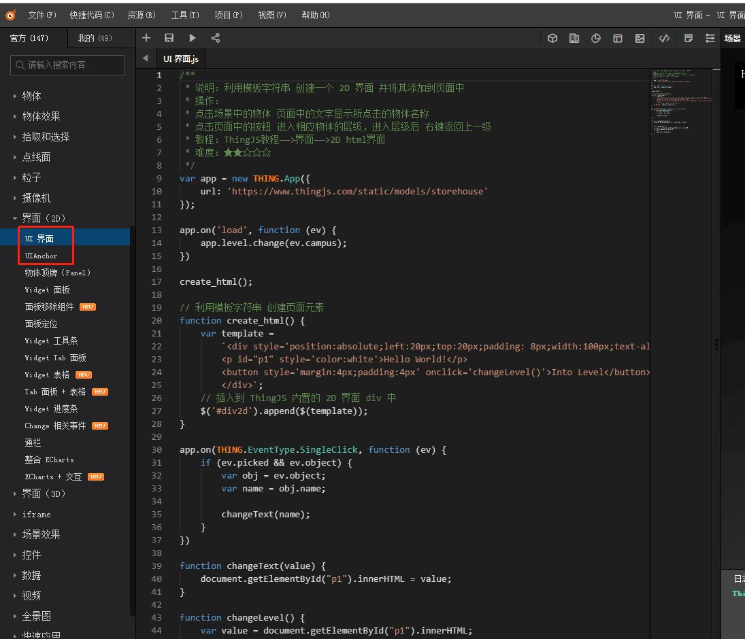745x639 pixels.
Task: Expand the 视频 category
Action: (x=31, y=595)
